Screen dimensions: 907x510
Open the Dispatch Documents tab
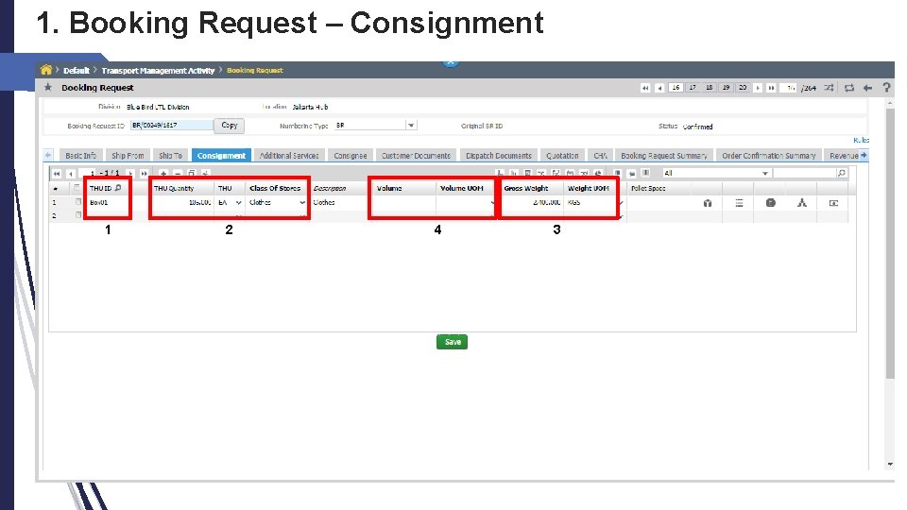(x=499, y=156)
